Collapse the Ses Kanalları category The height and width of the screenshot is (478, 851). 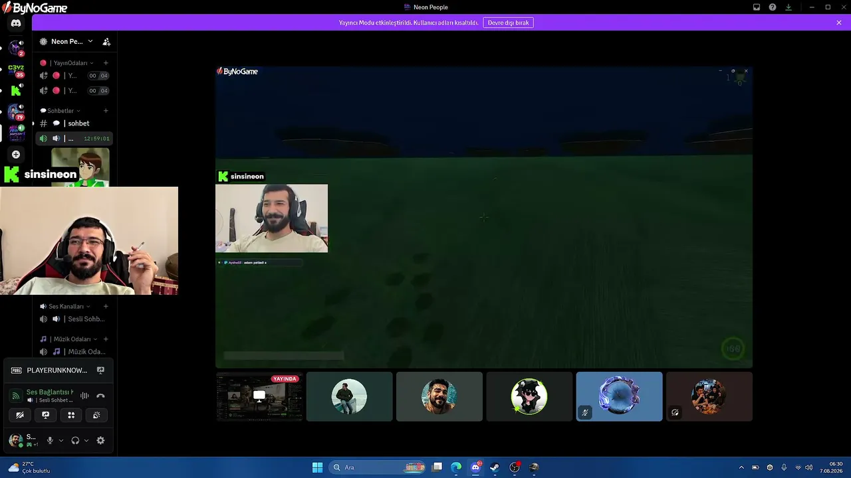click(x=65, y=307)
